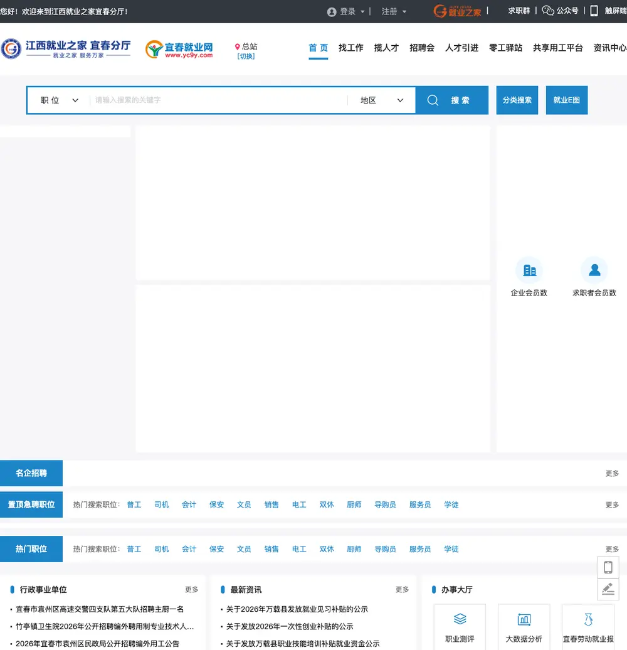Image resolution: width=627 pixels, height=650 pixels.
Task: Click the floating pencil feedback icon
Action: pos(608,589)
